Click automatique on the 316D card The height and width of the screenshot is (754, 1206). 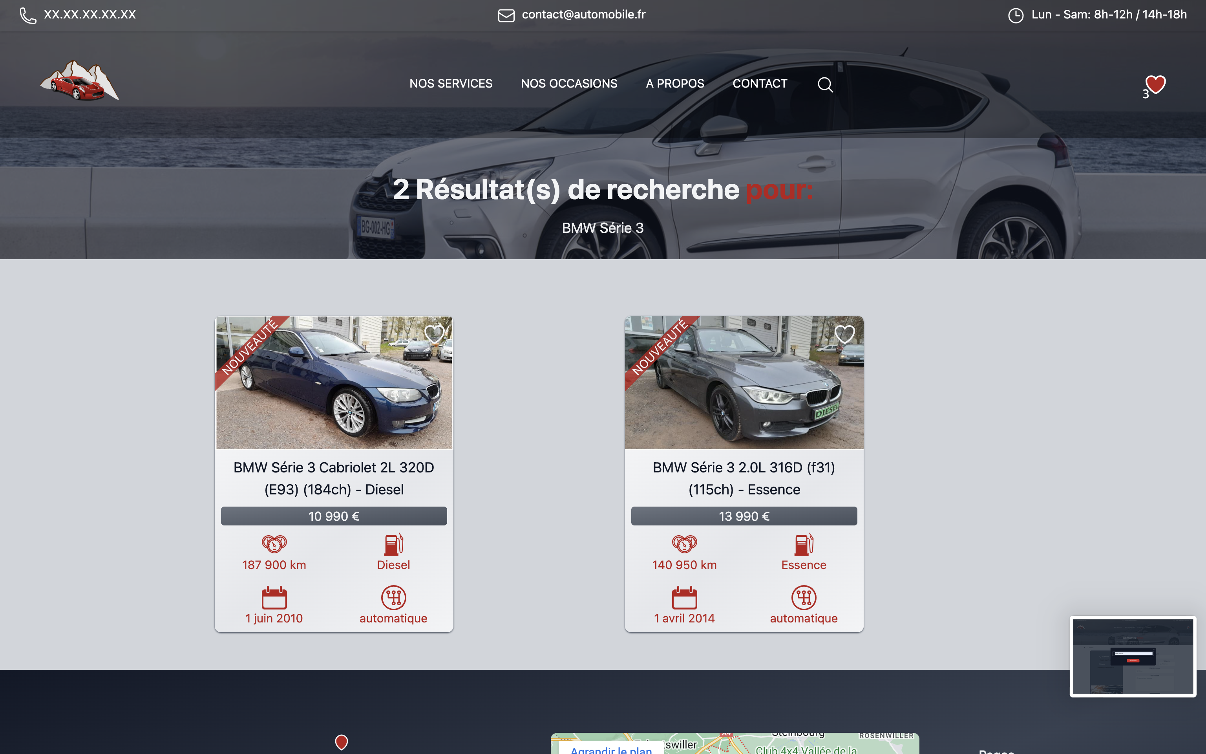pos(804,619)
